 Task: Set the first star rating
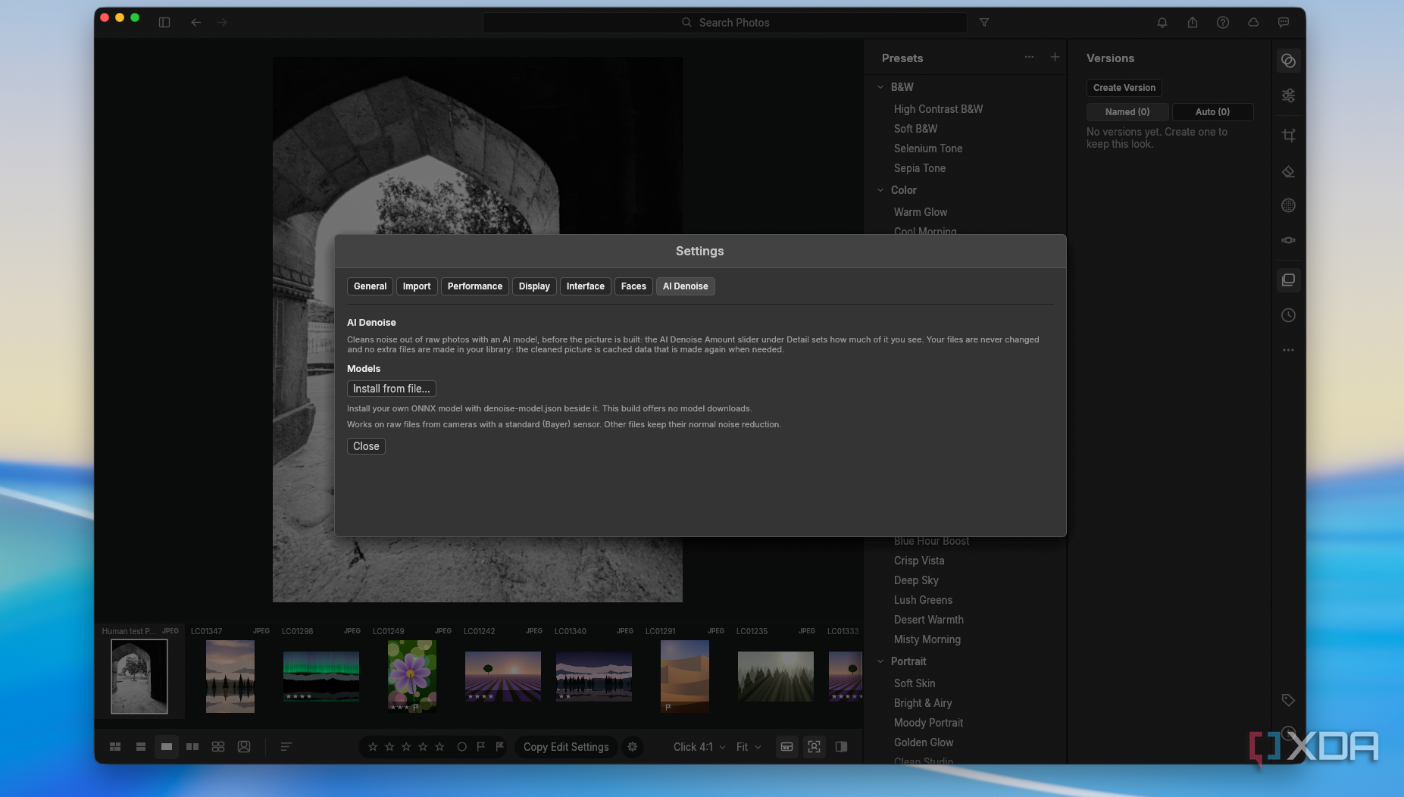[373, 747]
